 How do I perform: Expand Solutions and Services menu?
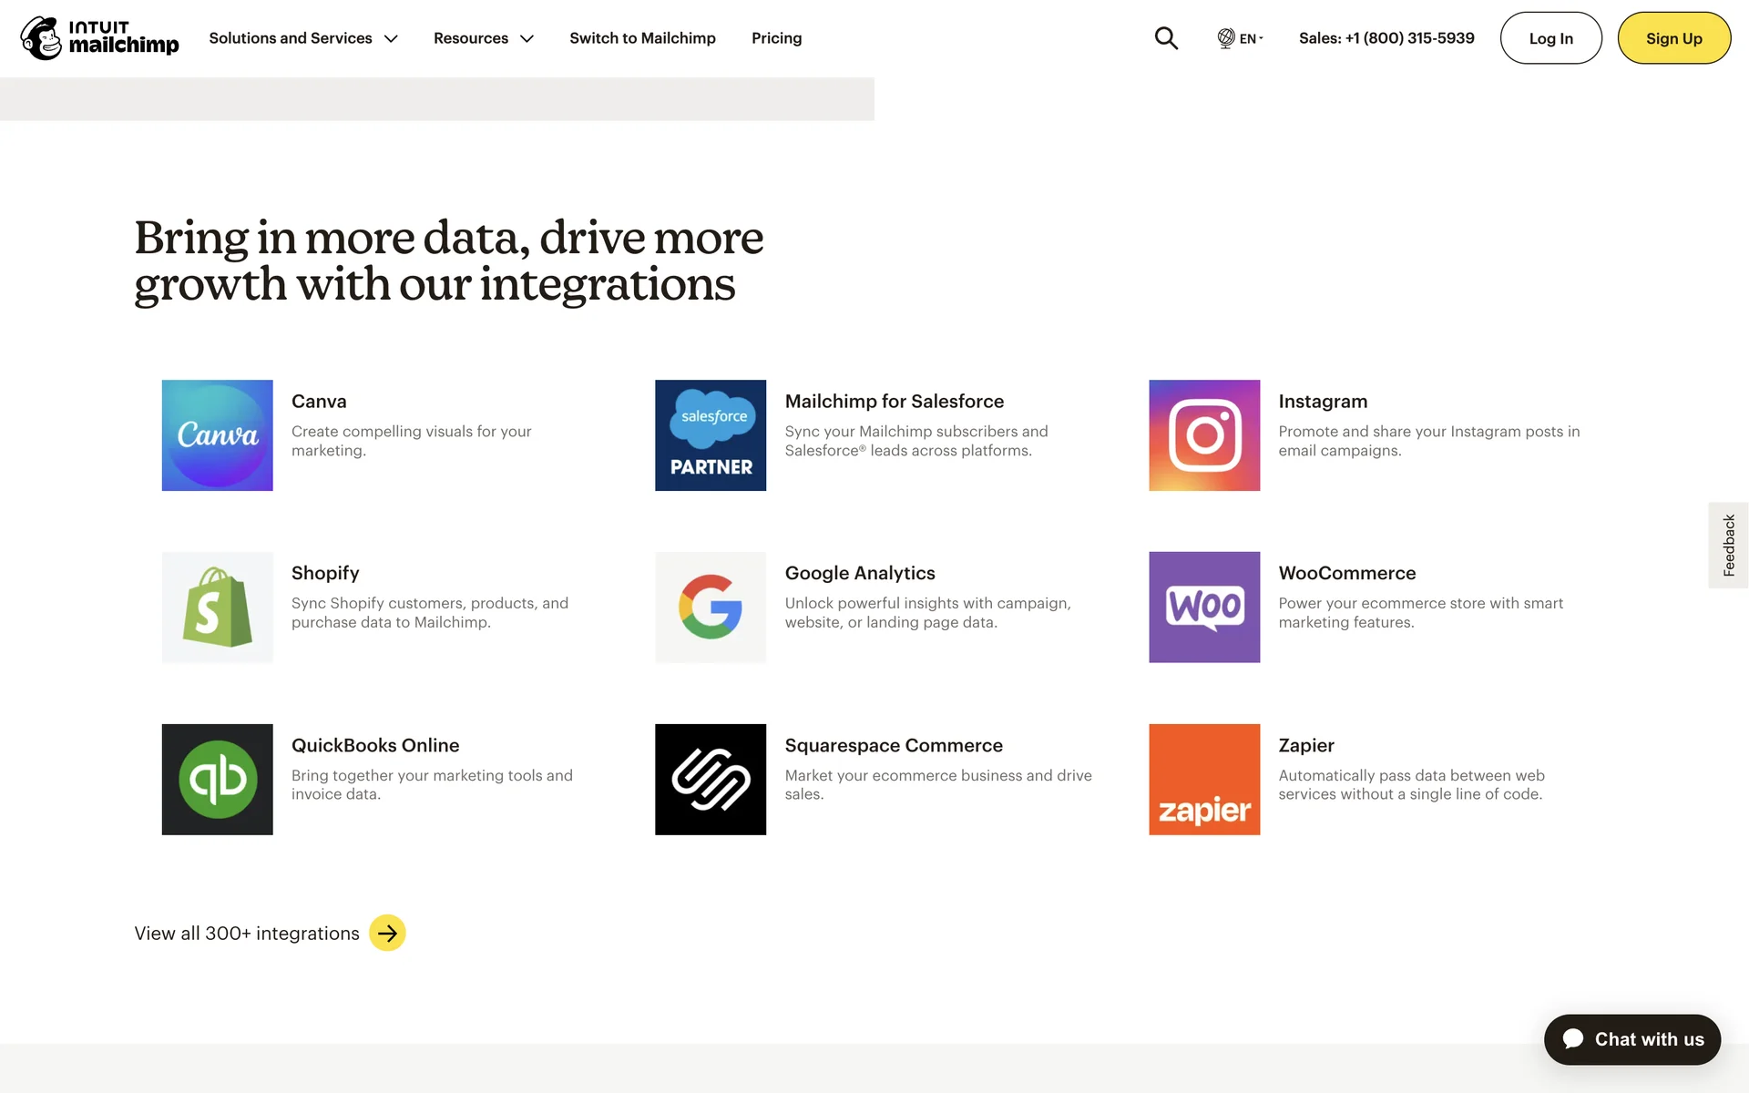pyautogui.click(x=303, y=38)
